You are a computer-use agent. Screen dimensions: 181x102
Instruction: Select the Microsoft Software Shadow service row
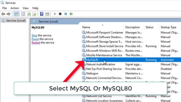pos(131,37)
